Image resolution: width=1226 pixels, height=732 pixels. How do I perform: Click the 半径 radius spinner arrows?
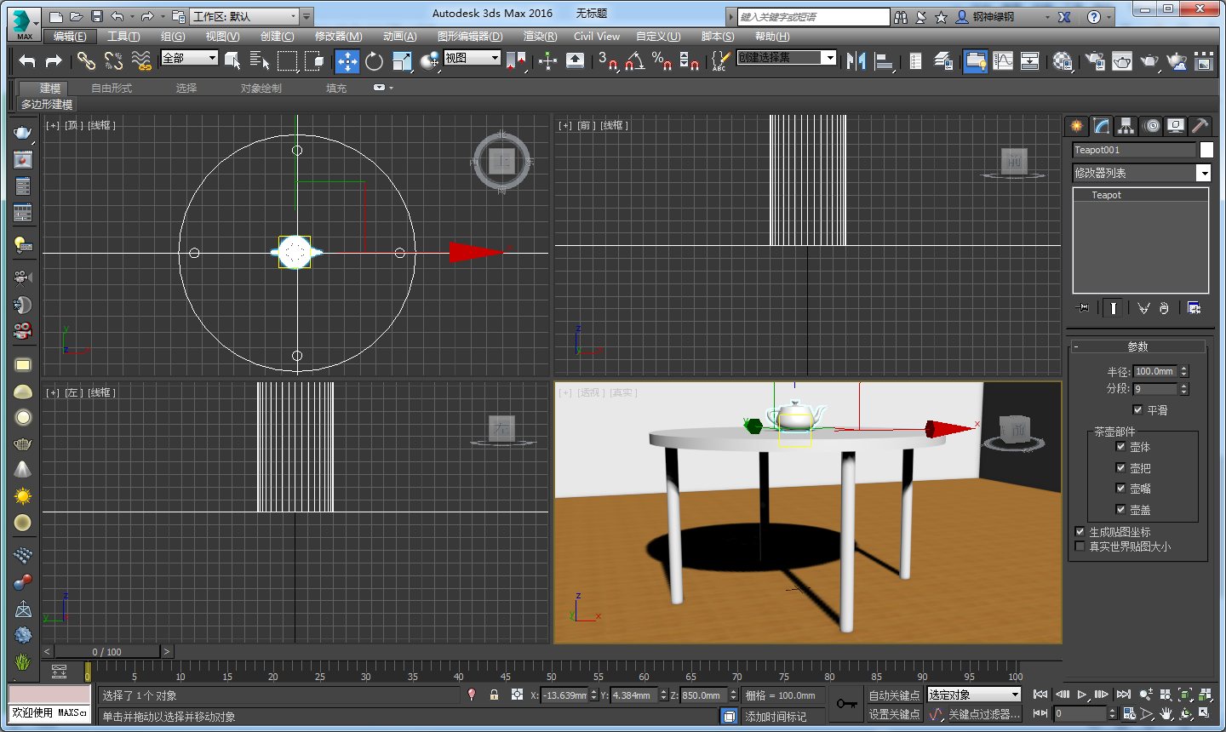tap(1183, 371)
